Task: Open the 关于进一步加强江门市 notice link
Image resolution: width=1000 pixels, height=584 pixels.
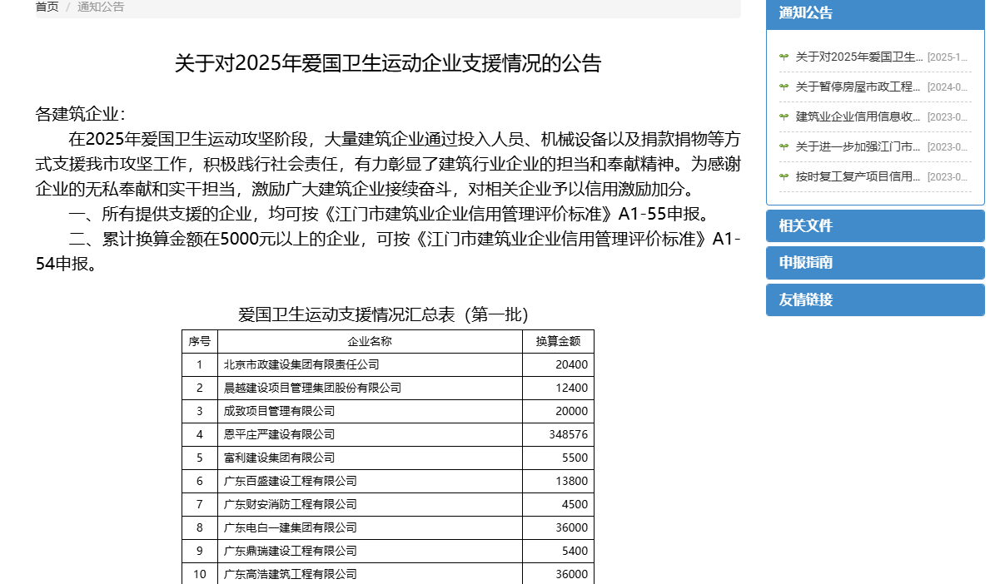Action: (859, 146)
